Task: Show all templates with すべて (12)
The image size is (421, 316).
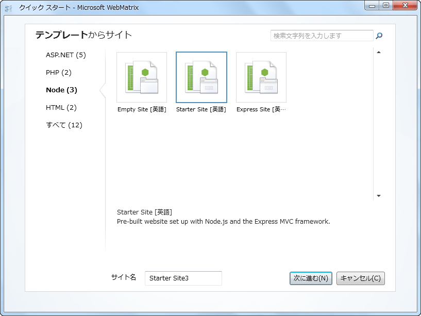Action: (x=64, y=125)
